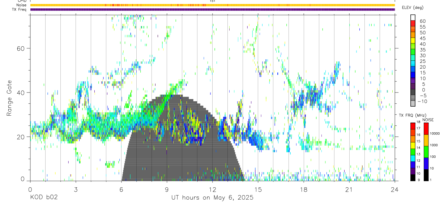Click the 'NOISE' legend title
This screenshot has width=444, height=205.
[428, 120]
